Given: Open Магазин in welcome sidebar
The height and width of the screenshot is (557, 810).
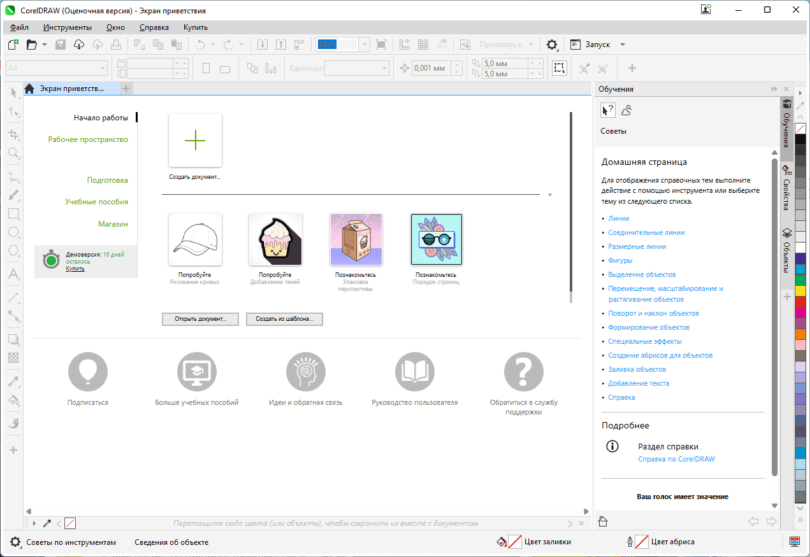Looking at the screenshot, I should (113, 224).
